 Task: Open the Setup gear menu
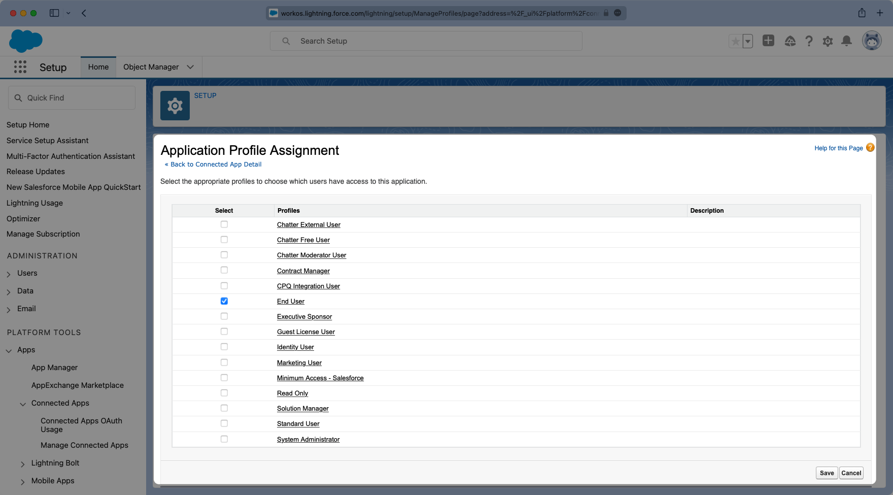827,41
